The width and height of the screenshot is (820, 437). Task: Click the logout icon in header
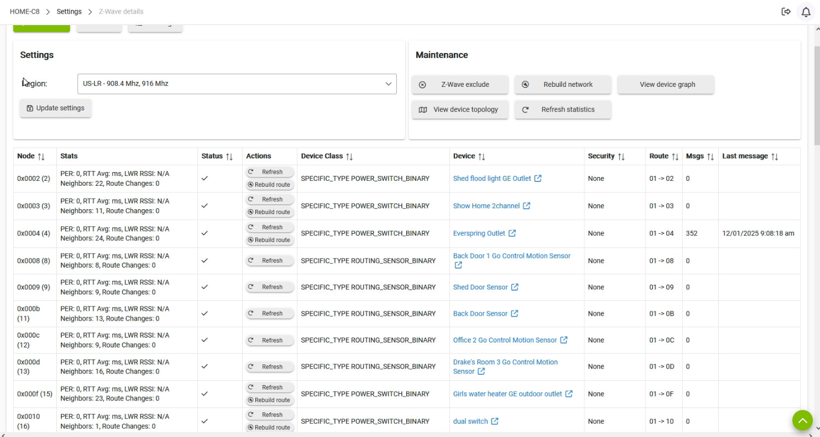[786, 11]
